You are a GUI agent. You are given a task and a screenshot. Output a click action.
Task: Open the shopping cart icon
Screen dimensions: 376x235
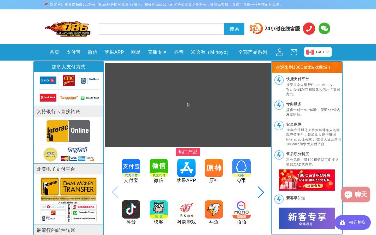click(x=294, y=52)
